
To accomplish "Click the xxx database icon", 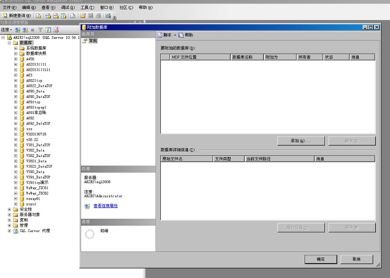I will [22, 129].
